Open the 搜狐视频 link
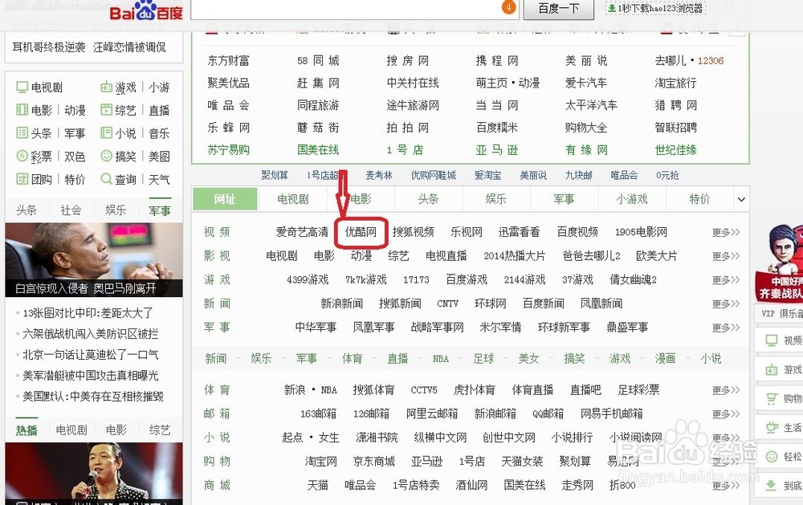Image resolution: width=803 pixels, height=505 pixels. 414,232
